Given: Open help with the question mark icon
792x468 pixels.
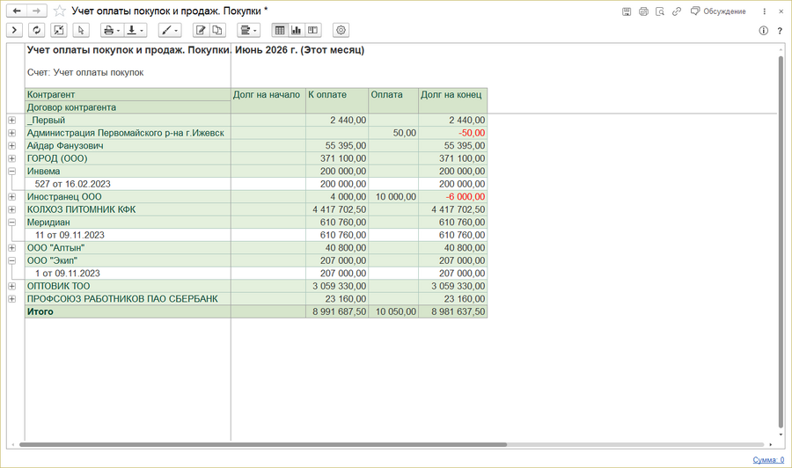Looking at the screenshot, I should point(780,31).
